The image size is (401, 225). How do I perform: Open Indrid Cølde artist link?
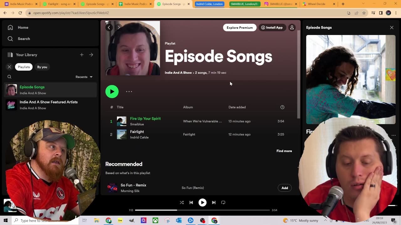tap(139, 137)
